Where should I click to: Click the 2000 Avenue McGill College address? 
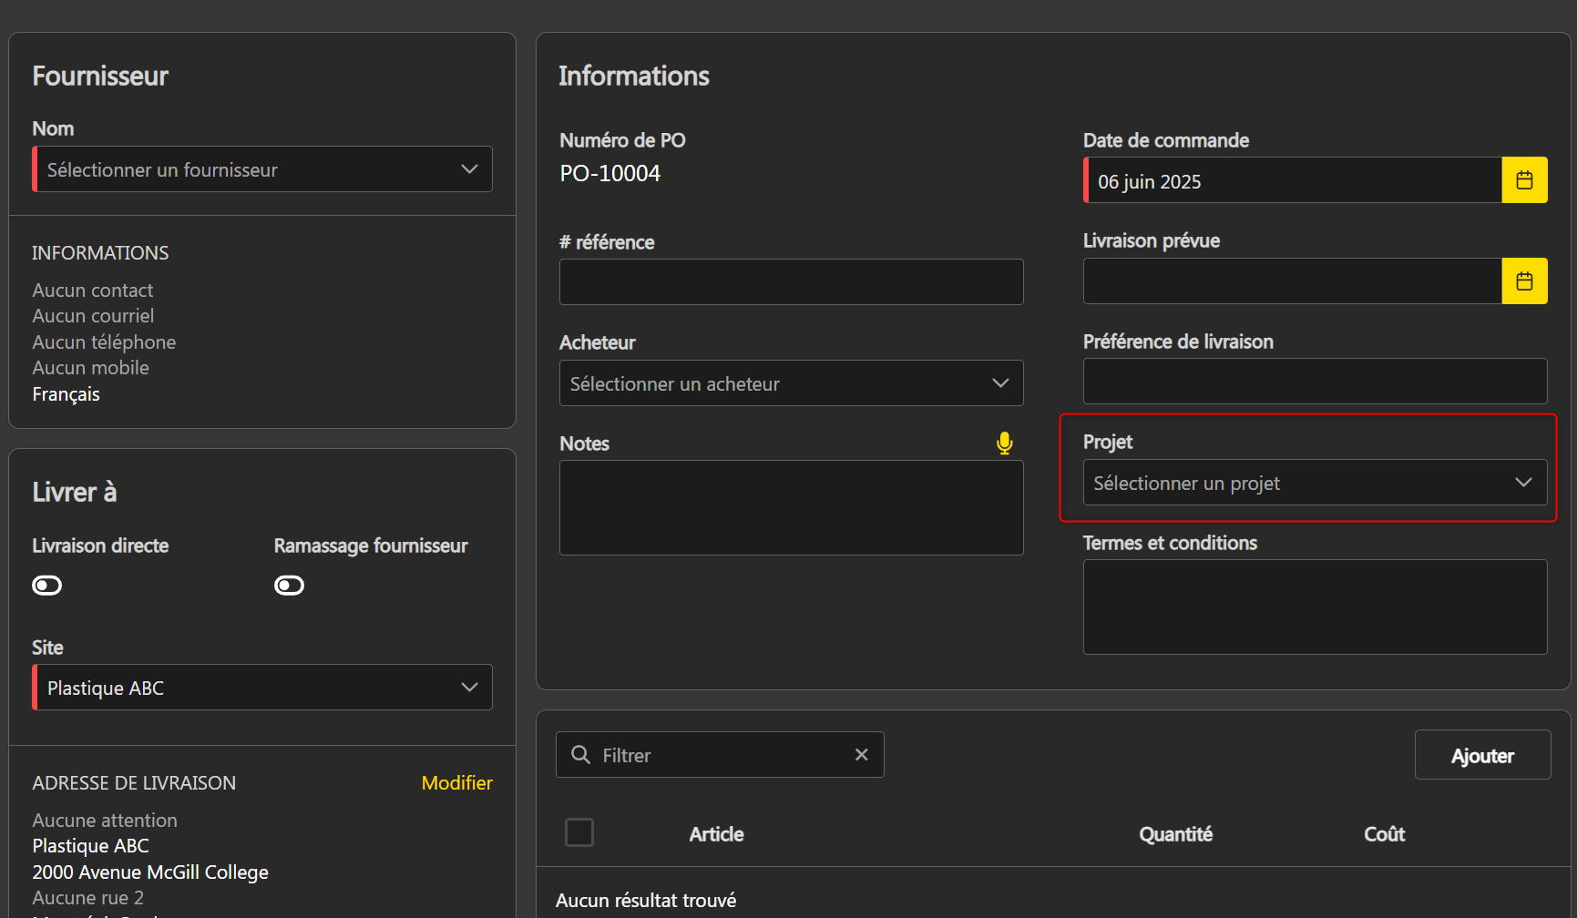(150, 872)
